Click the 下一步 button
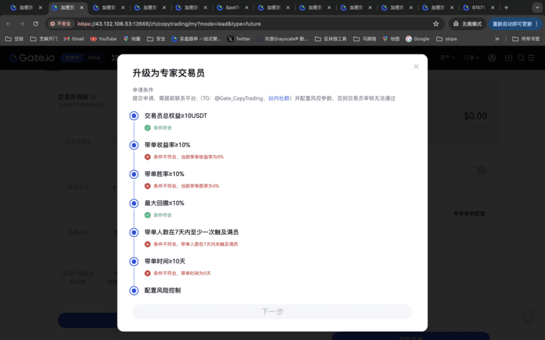This screenshot has height=340, width=545. coord(272,311)
